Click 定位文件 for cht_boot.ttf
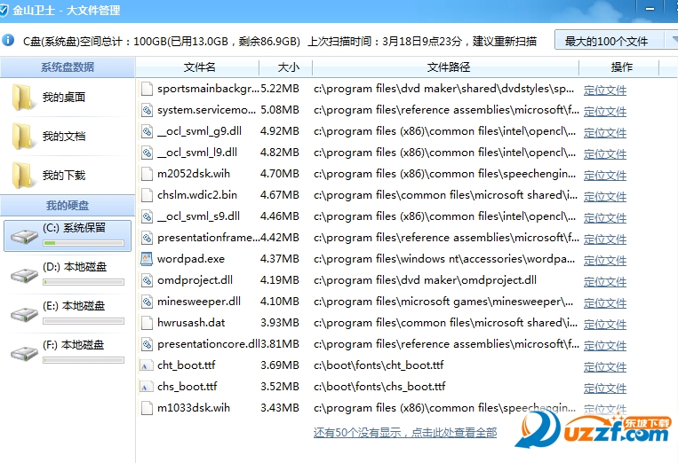The height and width of the screenshot is (463, 678). pyautogui.click(x=605, y=367)
